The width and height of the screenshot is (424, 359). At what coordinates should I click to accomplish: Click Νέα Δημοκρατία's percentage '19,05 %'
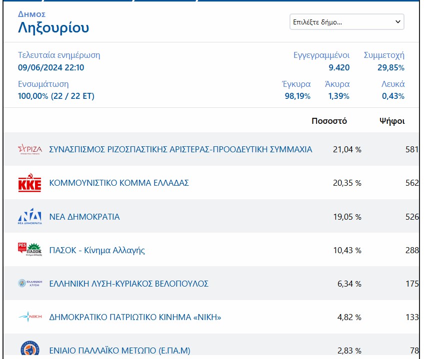pyautogui.click(x=347, y=217)
